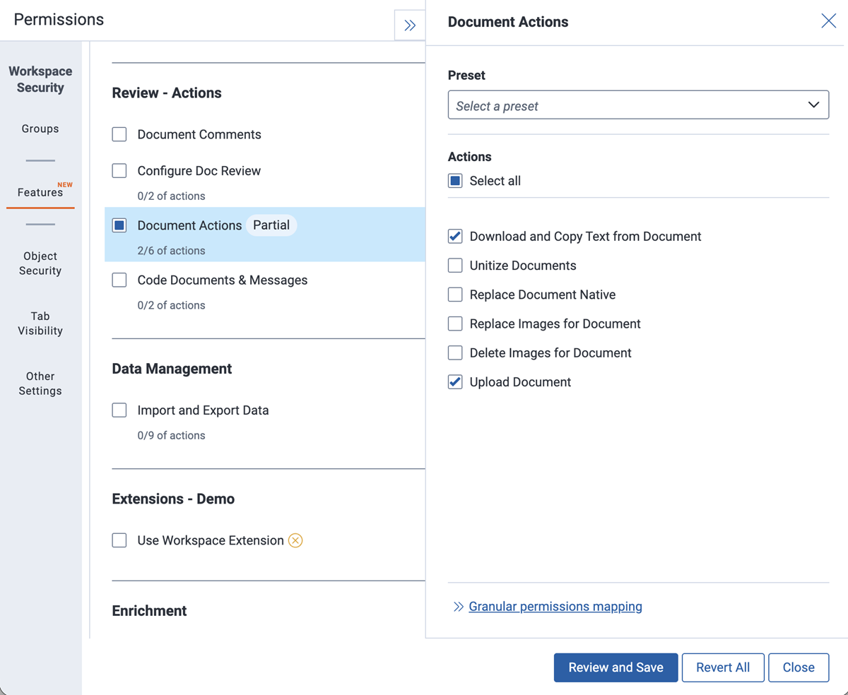Check the Document Comments checkbox

click(x=119, y=134)
